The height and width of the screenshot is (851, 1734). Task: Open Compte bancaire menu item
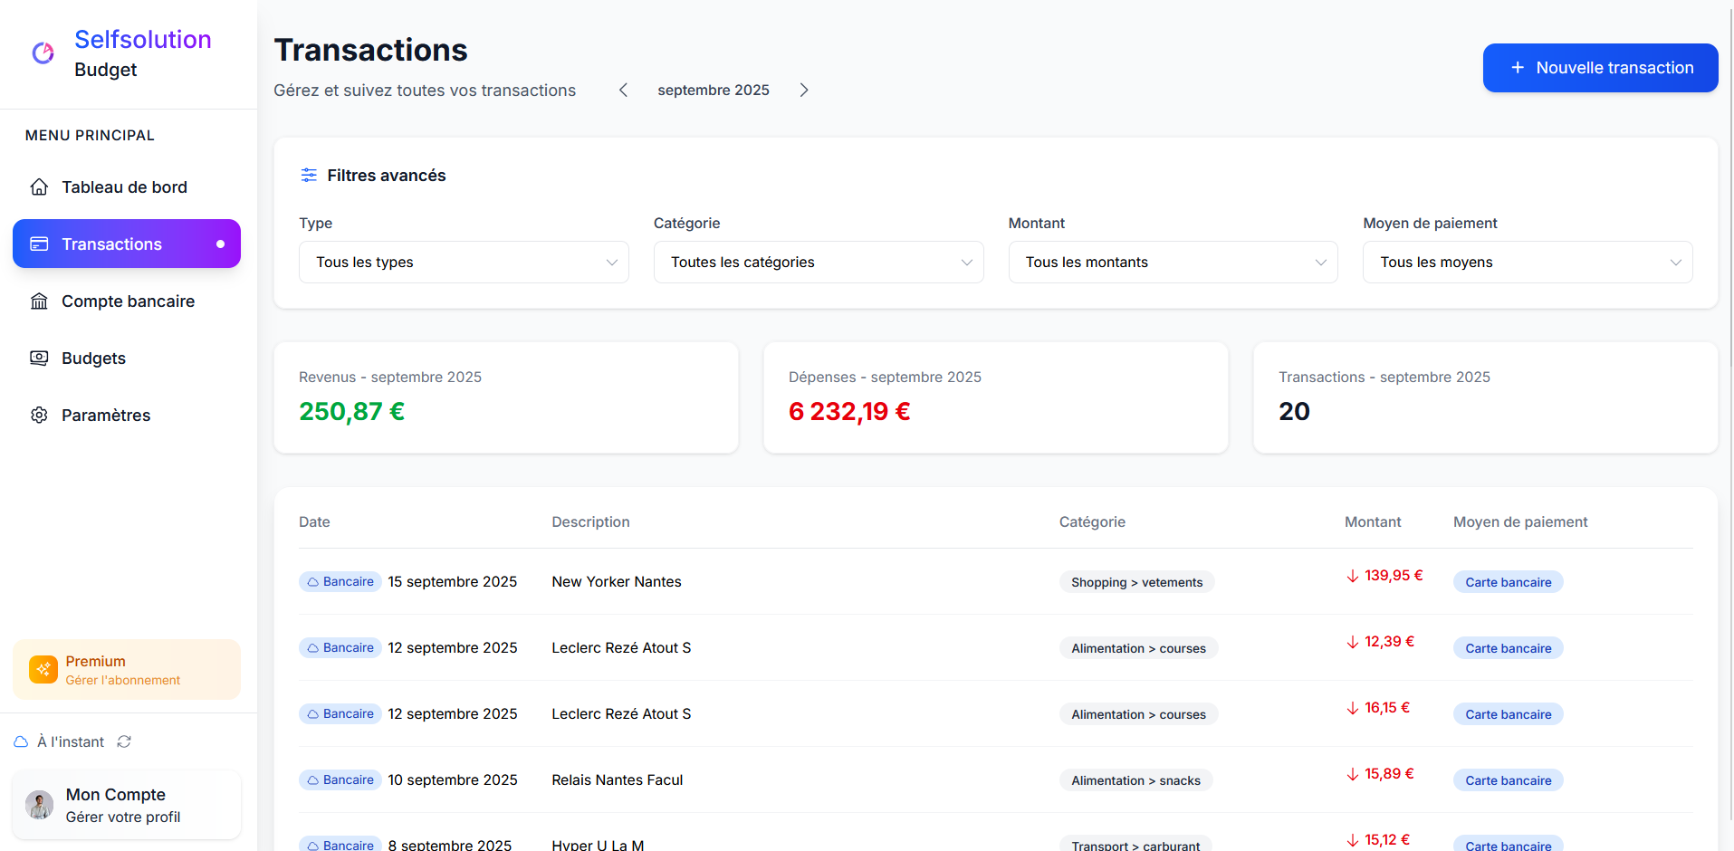(127, 301)
